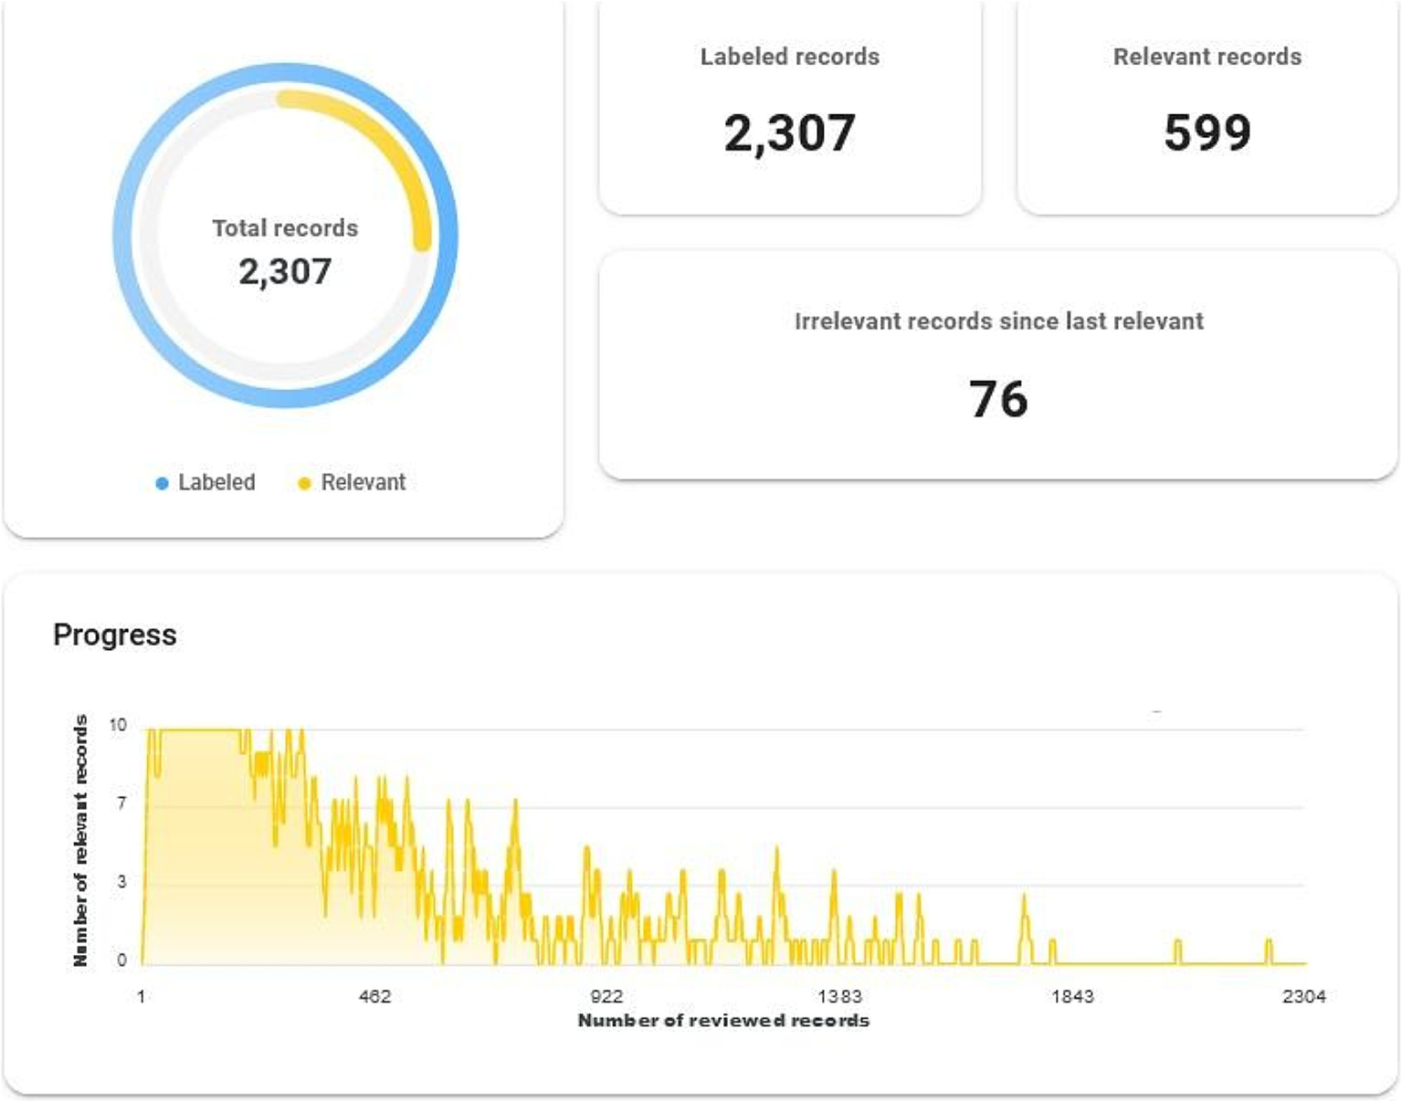Click the 10 tick on y-axis
The width and height of the screenshot is (1402, 1102).
coord(118,725)
